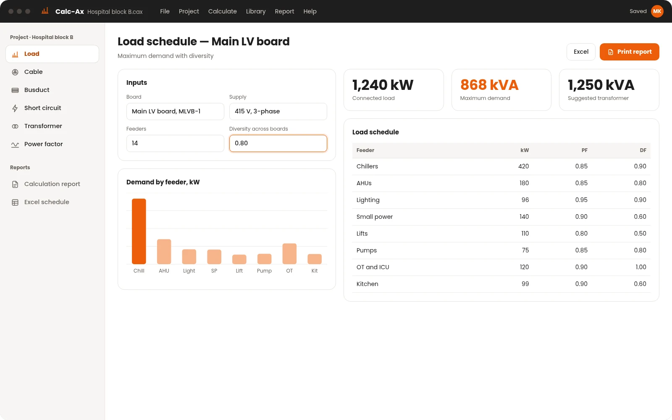Screen dimensions: 672x420
Task: Click the 868 kVA maximum demand card
Action: click(501, 90)
